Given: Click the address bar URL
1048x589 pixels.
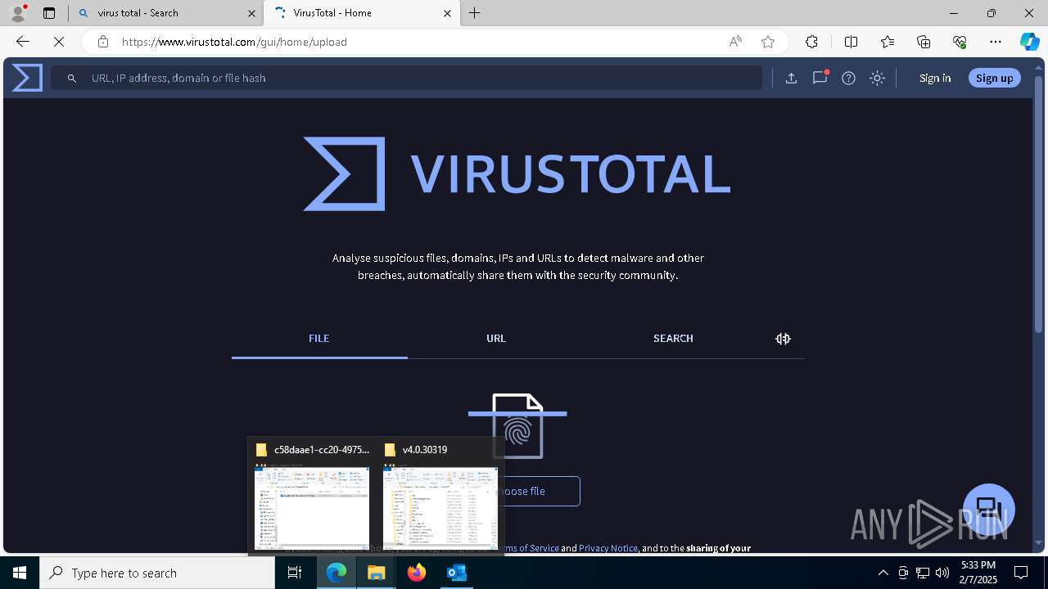Looking at the screenshot, I should (234, 42).
